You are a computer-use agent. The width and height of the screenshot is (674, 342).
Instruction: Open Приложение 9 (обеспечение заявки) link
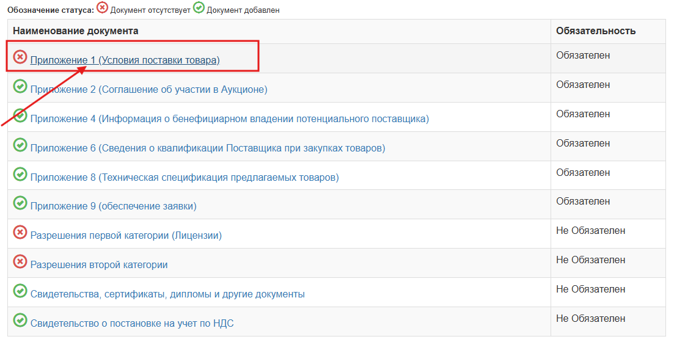click(114, 206)
